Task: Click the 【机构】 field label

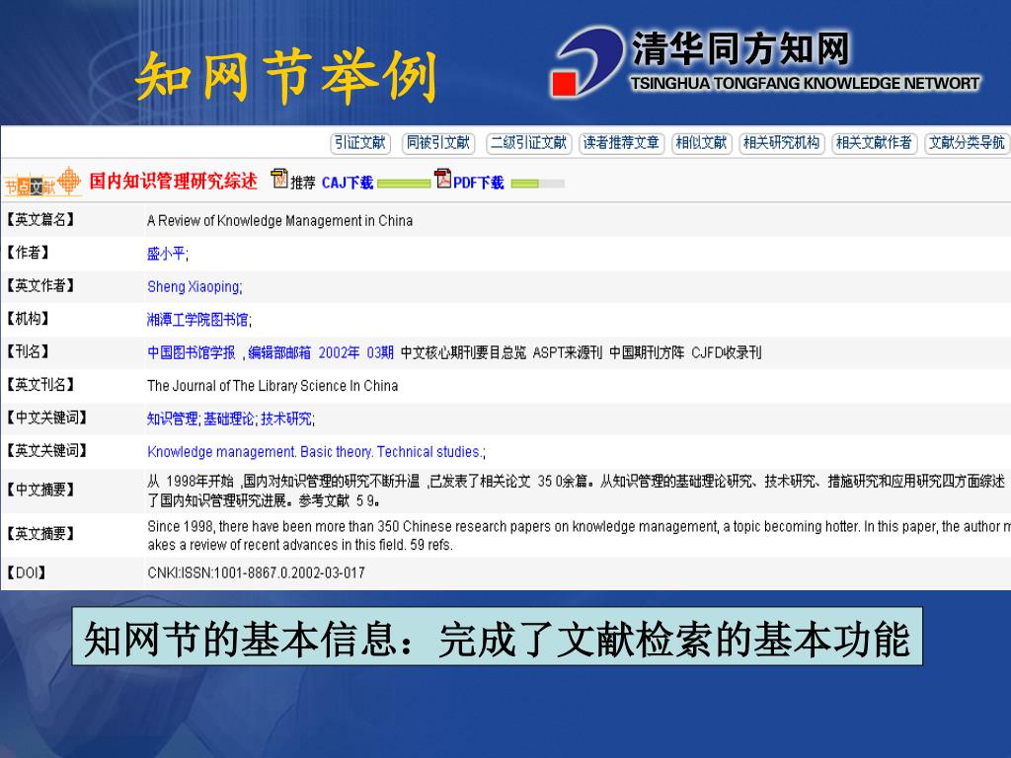Action: click(28, 319)
